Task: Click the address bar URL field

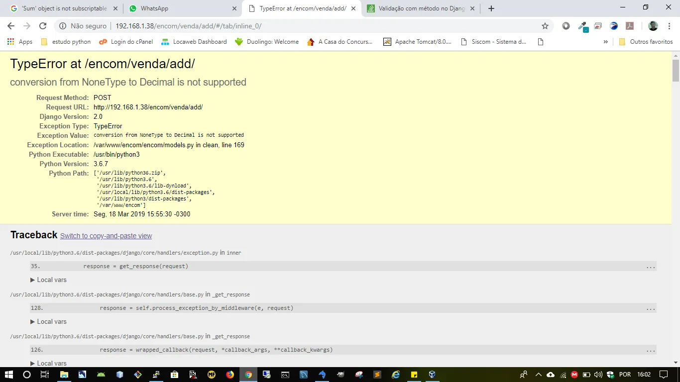Action: coord(299,26)
